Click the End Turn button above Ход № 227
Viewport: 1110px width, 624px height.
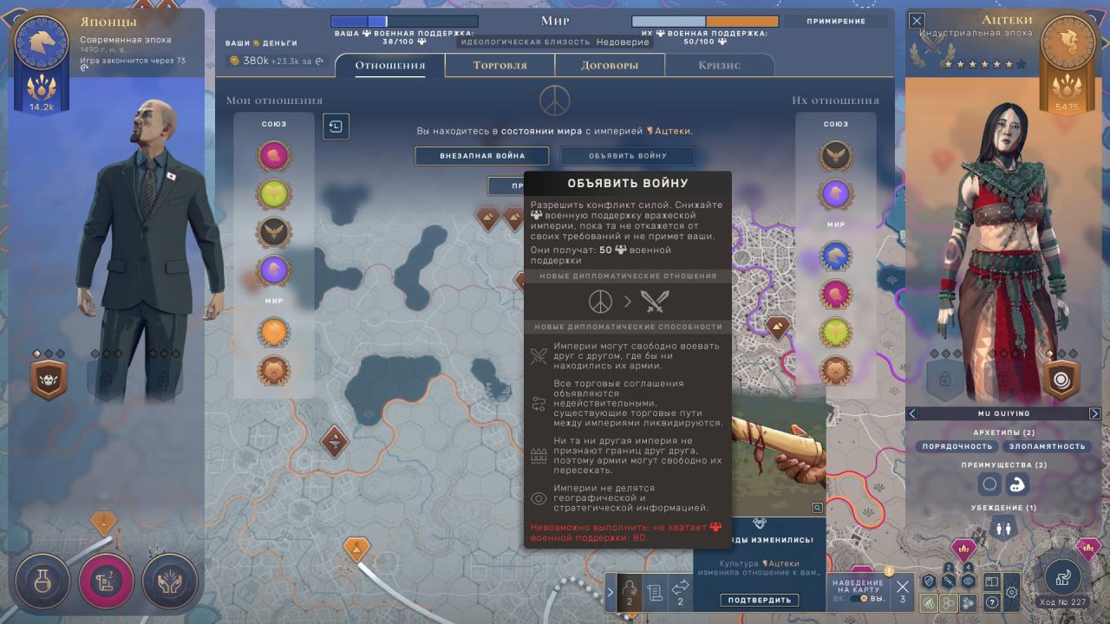(1062, 575)
